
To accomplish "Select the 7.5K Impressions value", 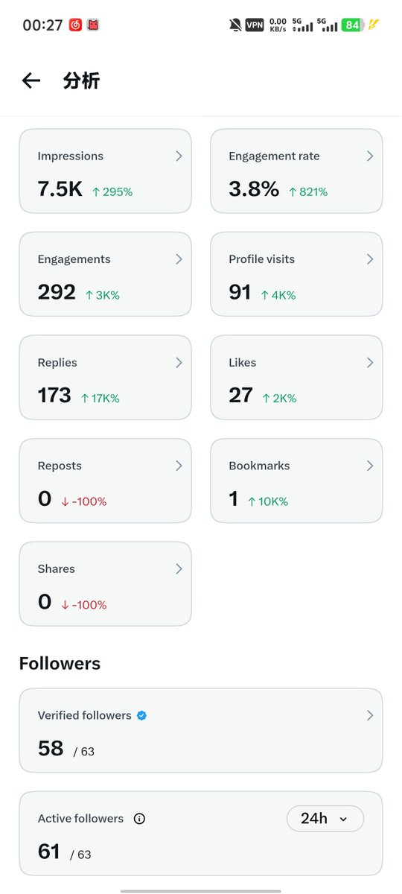I will tap(60, 189).
